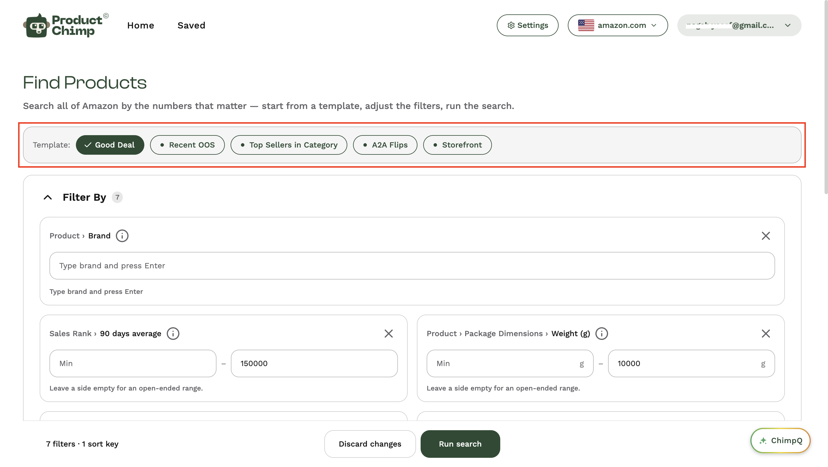Open the Saved page

point(191,25)
